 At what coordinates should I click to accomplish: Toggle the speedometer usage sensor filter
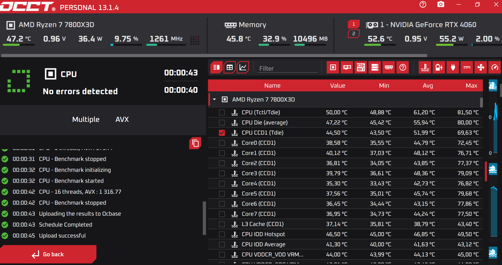(x=495, y=68)
